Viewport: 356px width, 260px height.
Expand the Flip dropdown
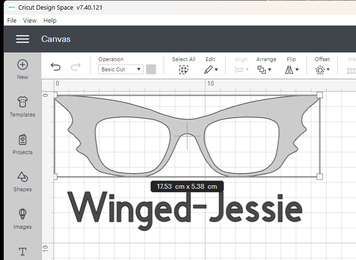point(292,69)
